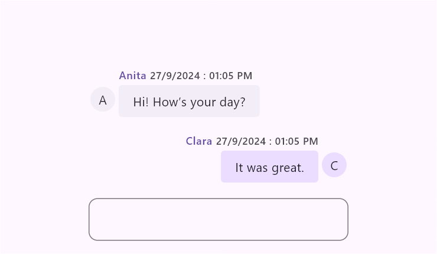The height and width of the screenshot is (254, 437).
Task: Click the colon separator in Clara's timestamp
Action: [x=270, y=142]
